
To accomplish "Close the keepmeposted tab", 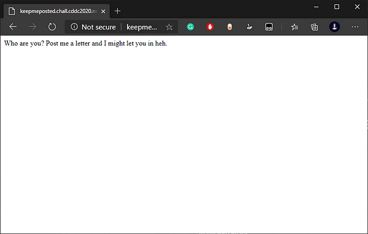I will (x=103, y=11).
